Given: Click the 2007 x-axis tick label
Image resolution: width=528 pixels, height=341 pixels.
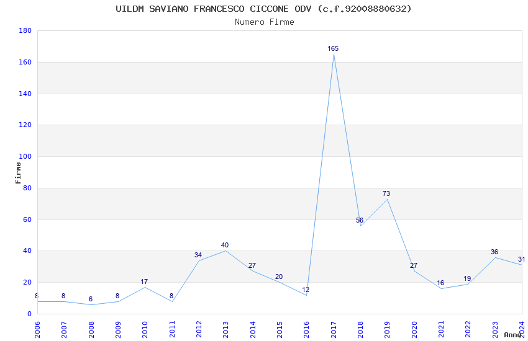Looking at the screenshot, I should 65,330.
